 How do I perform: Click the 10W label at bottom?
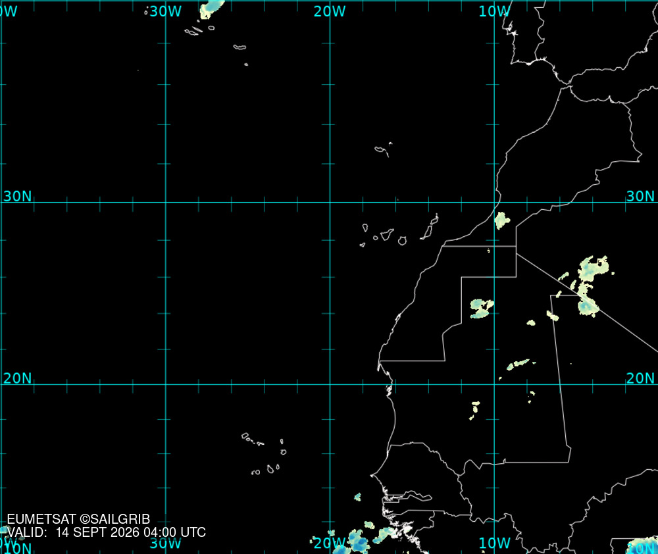(x=494, y=543)
